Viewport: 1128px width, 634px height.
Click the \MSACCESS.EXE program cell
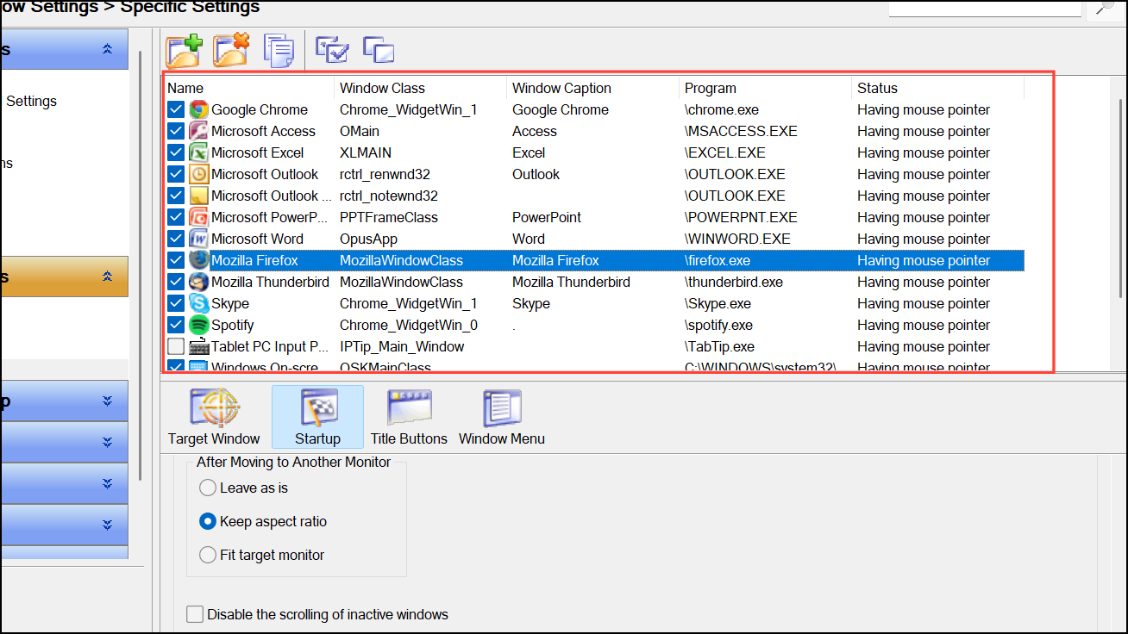[x=741, y=131]
